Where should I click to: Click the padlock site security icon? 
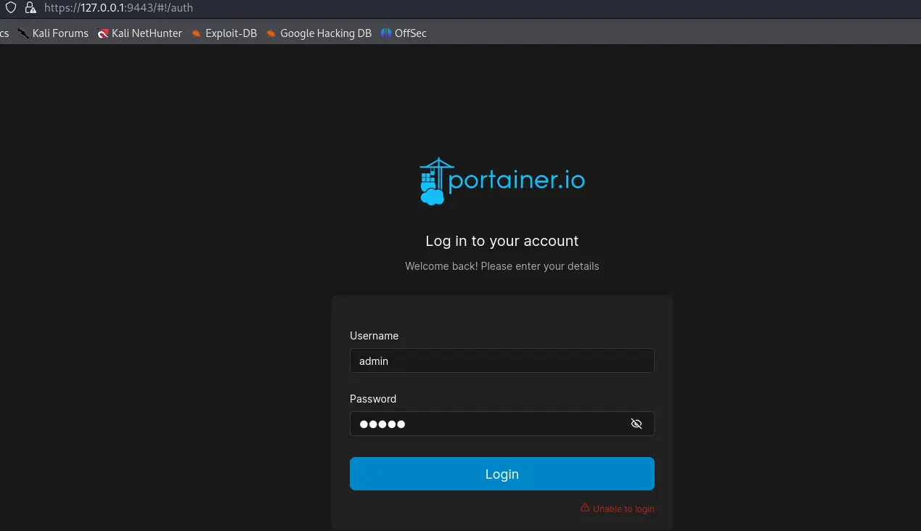[30, 8]
